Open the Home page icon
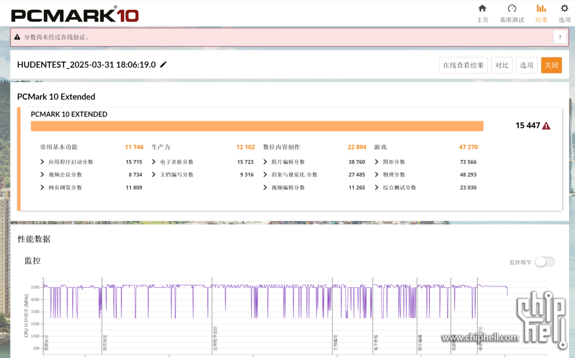The height and width of the screenshot is (358, 575). 482,8
